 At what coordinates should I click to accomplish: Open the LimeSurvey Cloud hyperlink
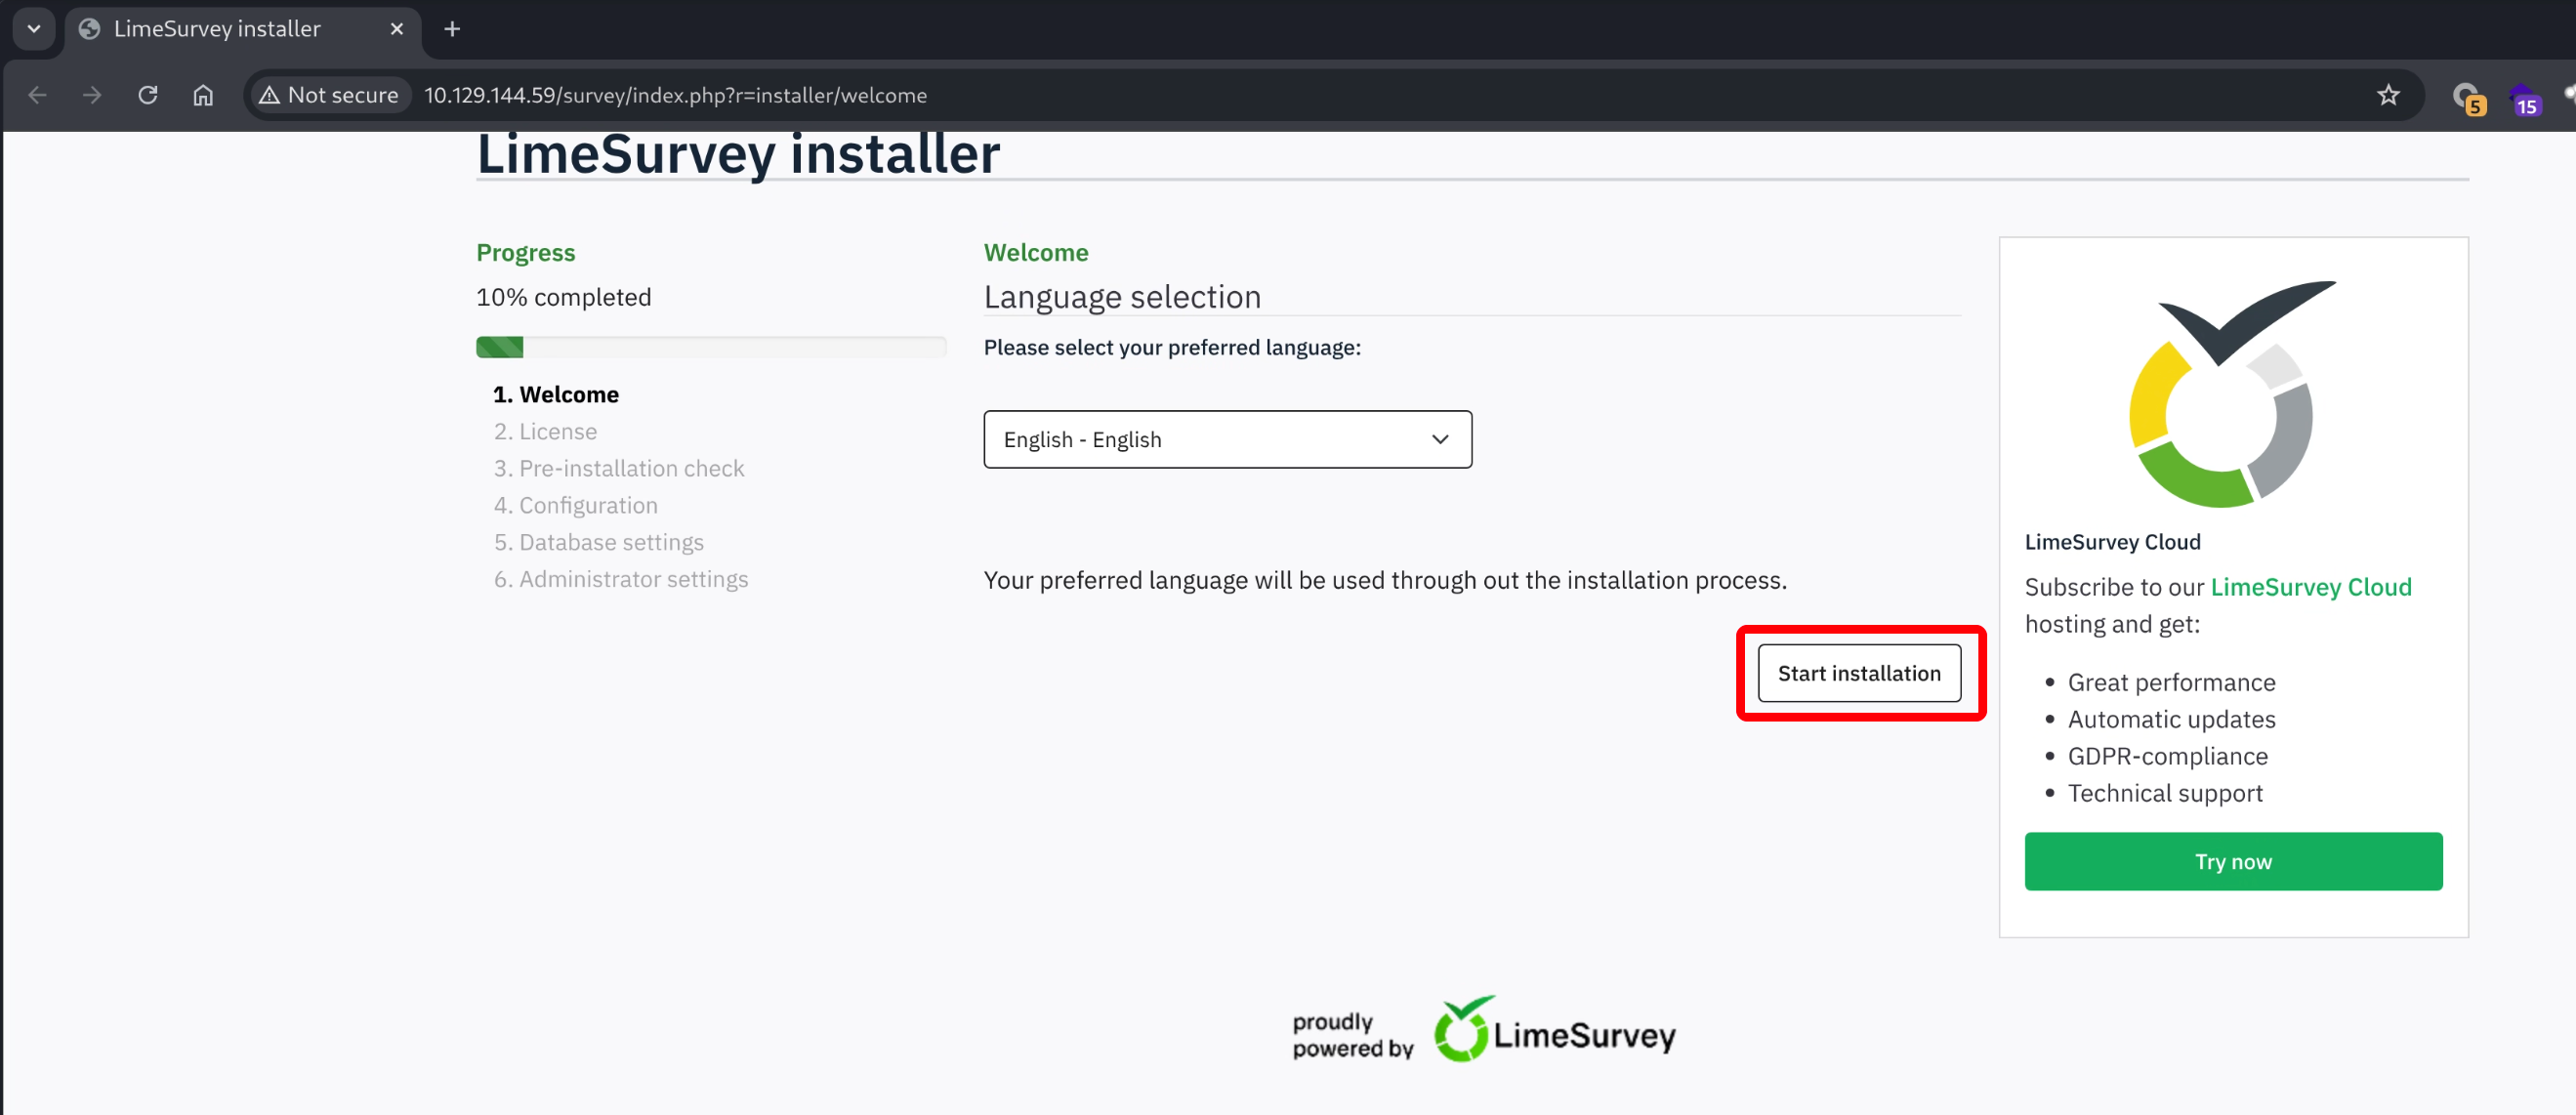2310,587
